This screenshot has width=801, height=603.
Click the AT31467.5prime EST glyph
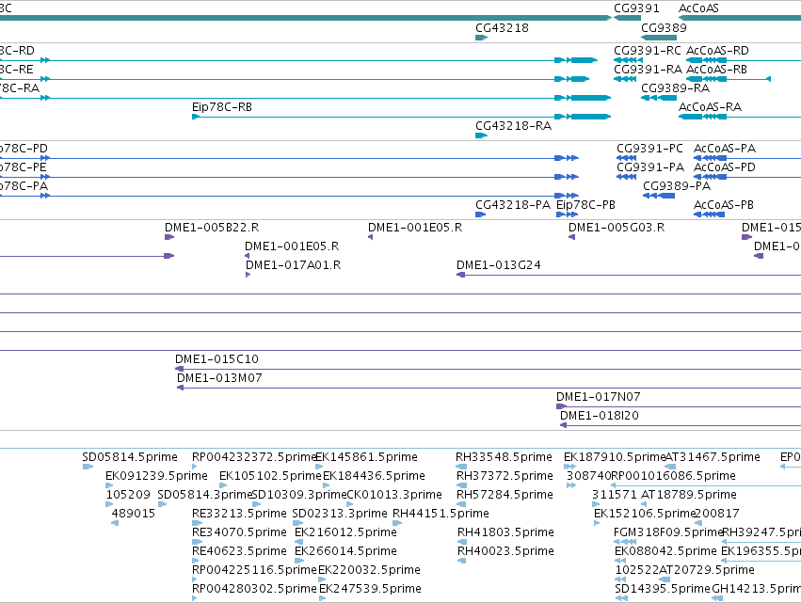(670, 467)
